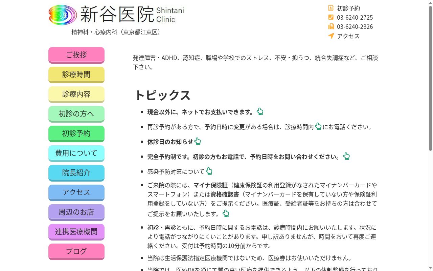Image resolution: width=433 pixels, height=271 pixels.
Task: Click the first-visit reservation contact-card icon
Action: coord(331,8)
